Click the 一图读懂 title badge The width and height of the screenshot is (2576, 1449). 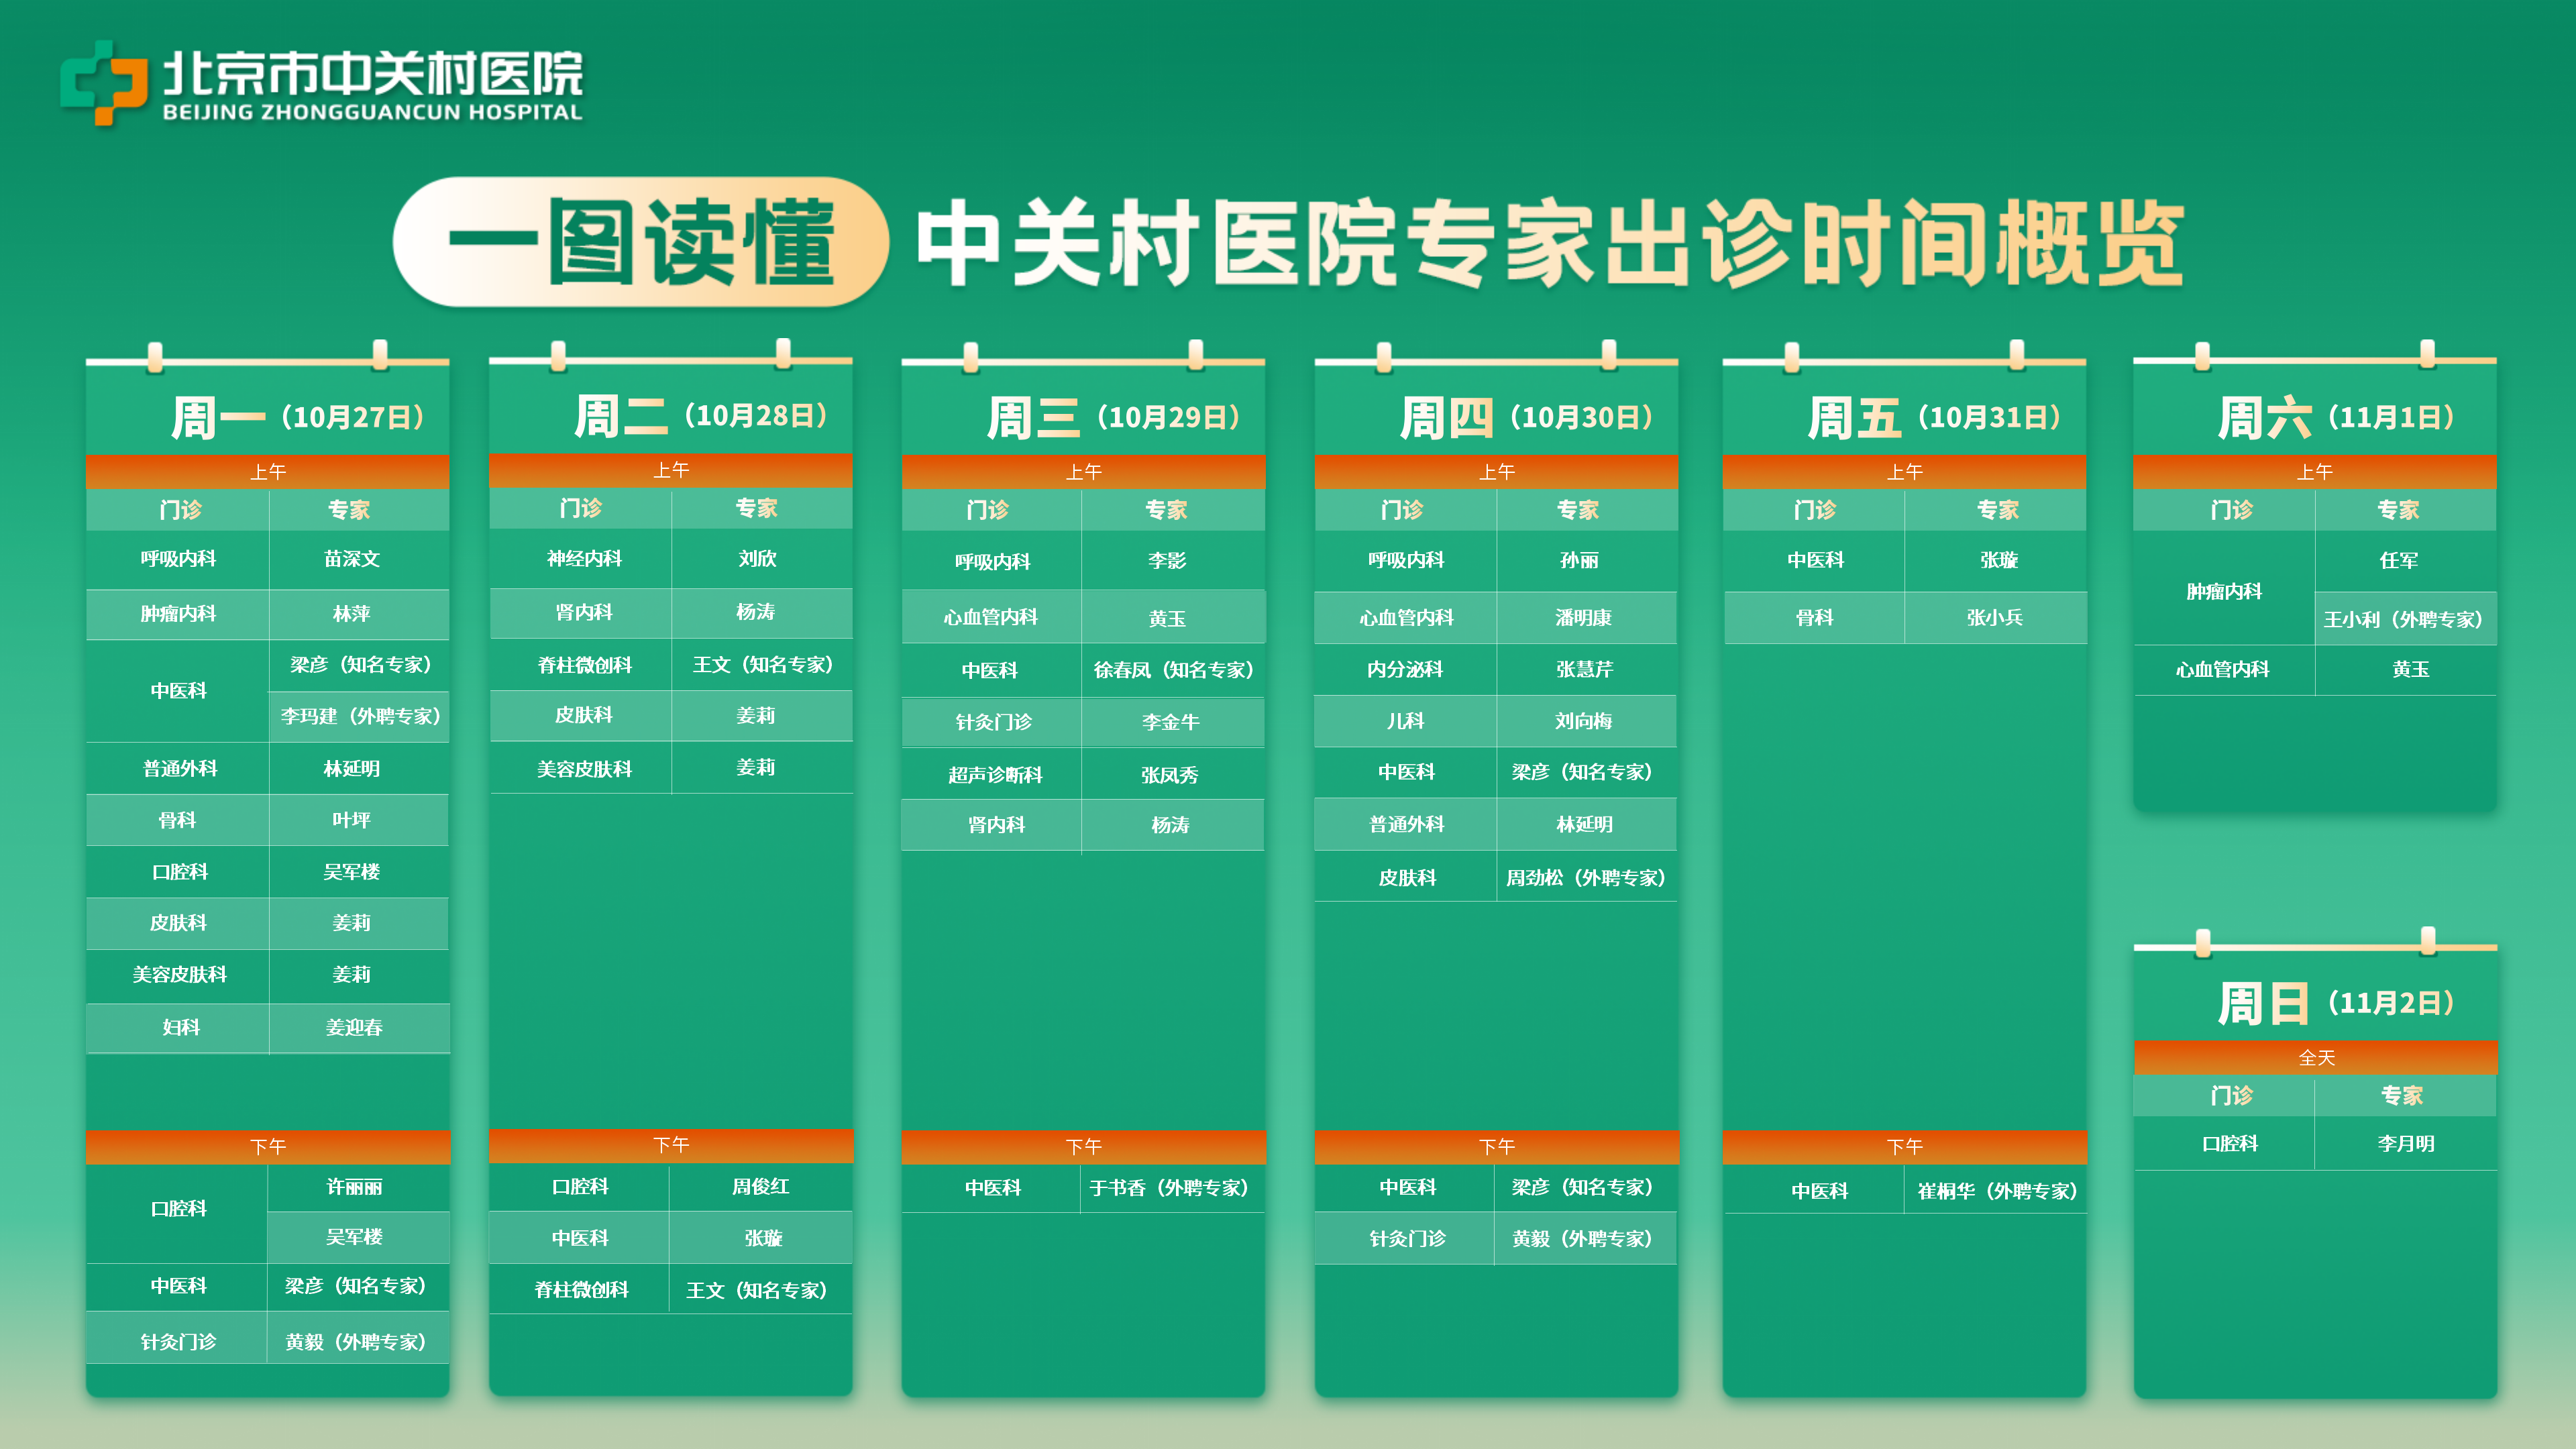point(640,242)
